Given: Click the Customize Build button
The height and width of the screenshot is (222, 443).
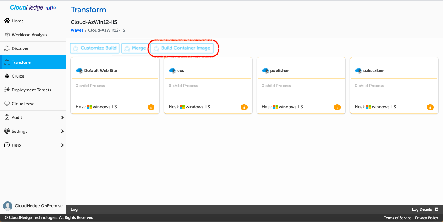Looking at the screenshot, I should point(95,48).
